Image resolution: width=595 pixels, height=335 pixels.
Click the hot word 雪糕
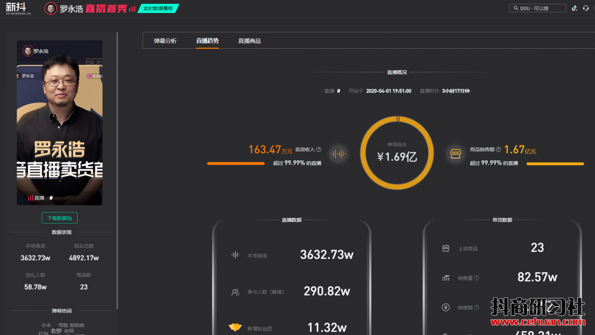point(63,325)
